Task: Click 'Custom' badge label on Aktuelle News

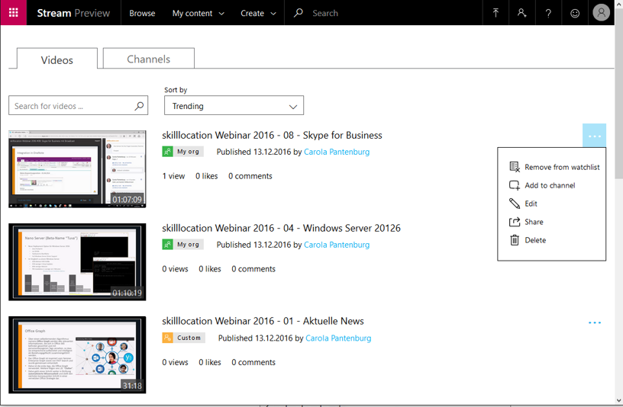Action: click(189, 338)
